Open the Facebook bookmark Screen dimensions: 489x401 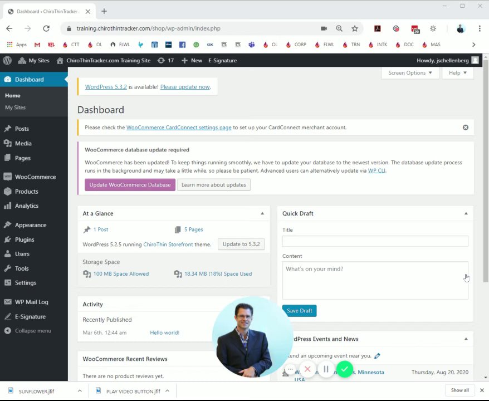(183, 45)
